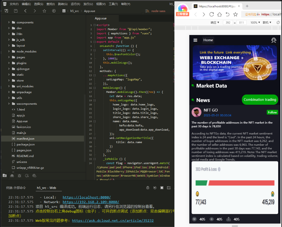Go back with the editor left arrow
The height and width of the screenshot is (227, 282).
tap(25, 11)
